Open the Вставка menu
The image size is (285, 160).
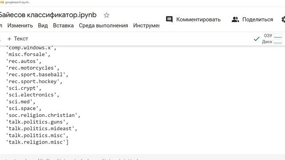[63, 26]
